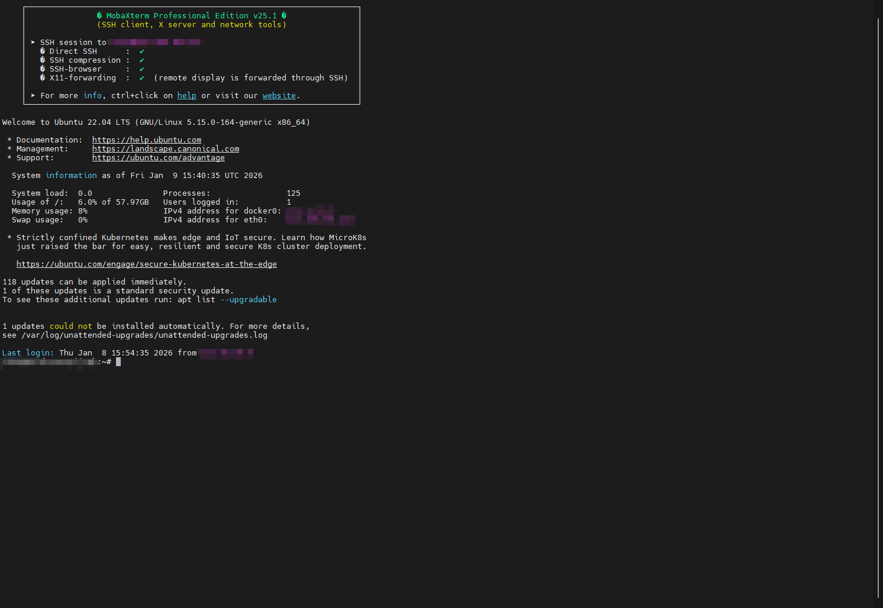Toggle the SSH compression checkmark
Image resolution: width=883 pixels, height=608 pixels.
[x=141, y=60]
